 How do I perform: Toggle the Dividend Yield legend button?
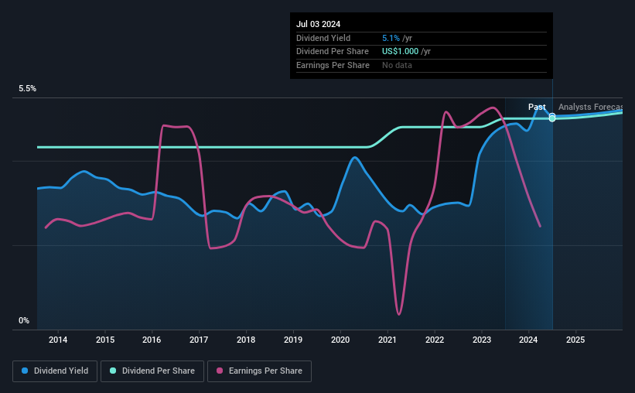click(55, 371)
